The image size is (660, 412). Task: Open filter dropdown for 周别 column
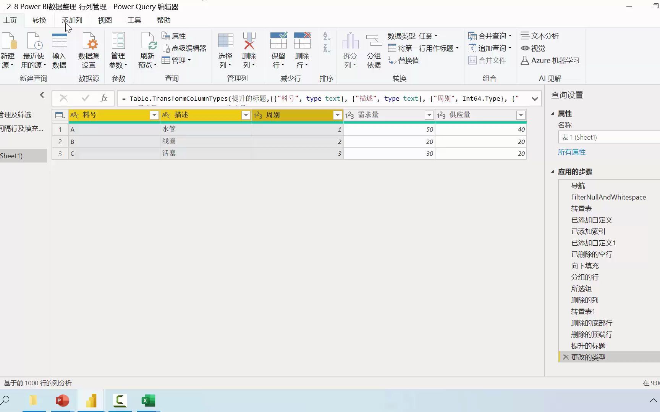pos(337,115)
